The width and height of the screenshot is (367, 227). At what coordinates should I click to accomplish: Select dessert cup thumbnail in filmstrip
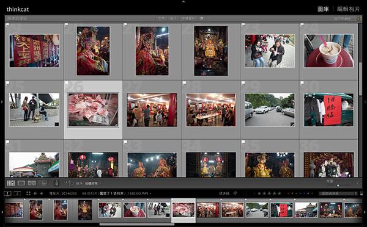(x=135, y=210)
